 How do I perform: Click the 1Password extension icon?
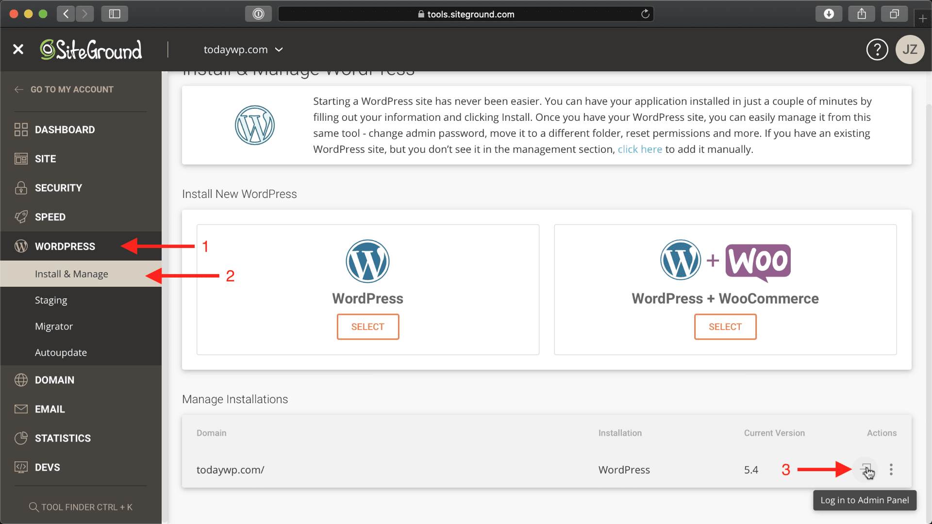258,14
